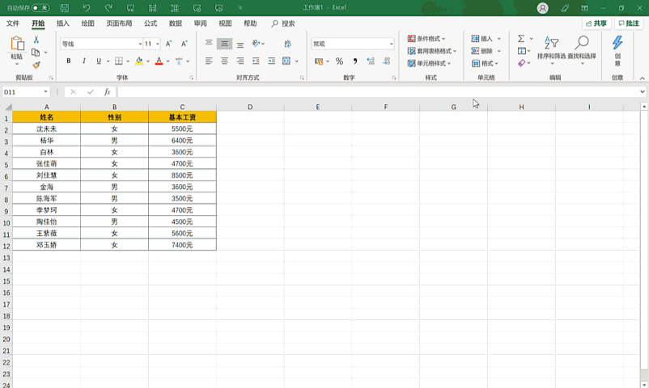This screenshot has width=649, height=388.
Task: Apply comma style
Action: pos(354,61)
